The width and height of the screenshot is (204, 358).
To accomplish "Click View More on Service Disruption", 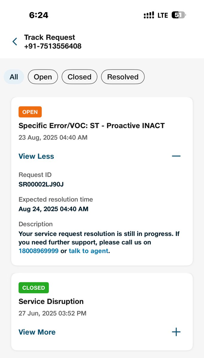I will (x=37, y=332).
